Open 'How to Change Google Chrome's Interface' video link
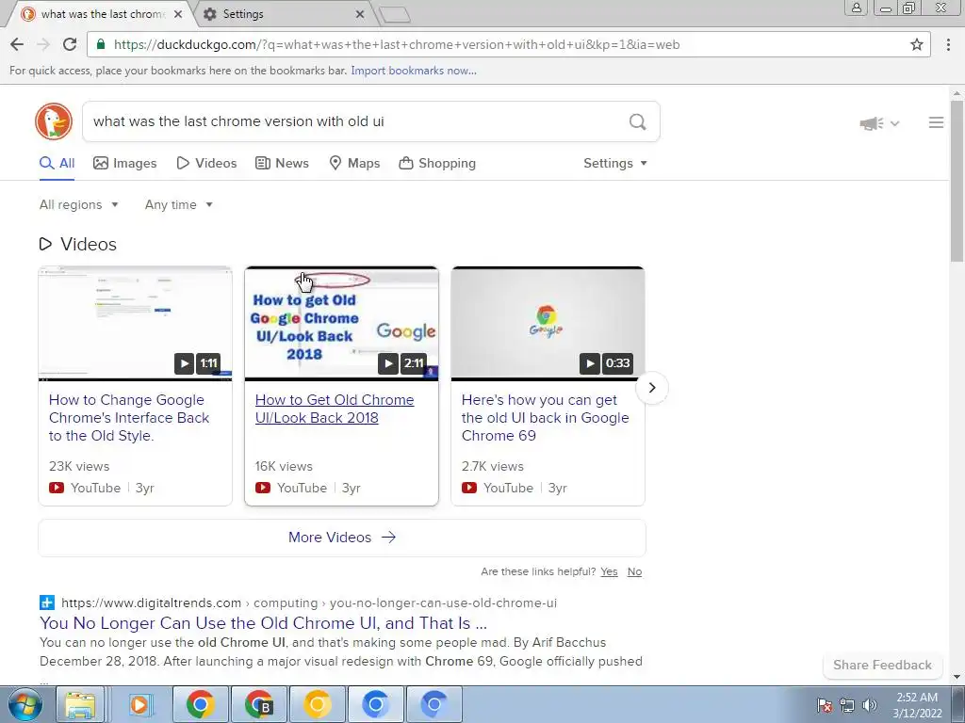Viewport: 965px width, 723px height. pyautogui.click(x=129, y=417)
